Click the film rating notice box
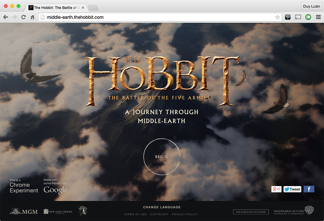Image resolution: width=324 pixels, height=221 pixels. point(251,212)
